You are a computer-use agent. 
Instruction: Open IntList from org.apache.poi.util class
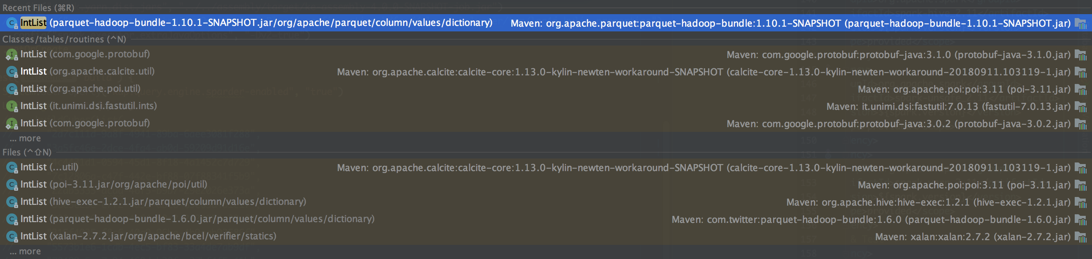(x=546, y=89)
